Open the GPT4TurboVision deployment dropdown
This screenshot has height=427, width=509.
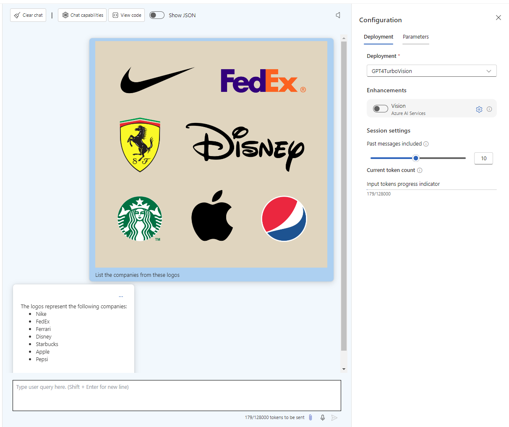click(431, 71)
